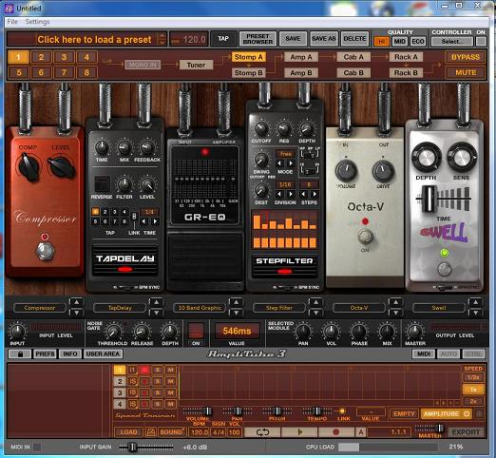This screenshot has width=496, height=458.
Task: Click the right arrow under StepFilter Free mode
Action: click(291, 163)
